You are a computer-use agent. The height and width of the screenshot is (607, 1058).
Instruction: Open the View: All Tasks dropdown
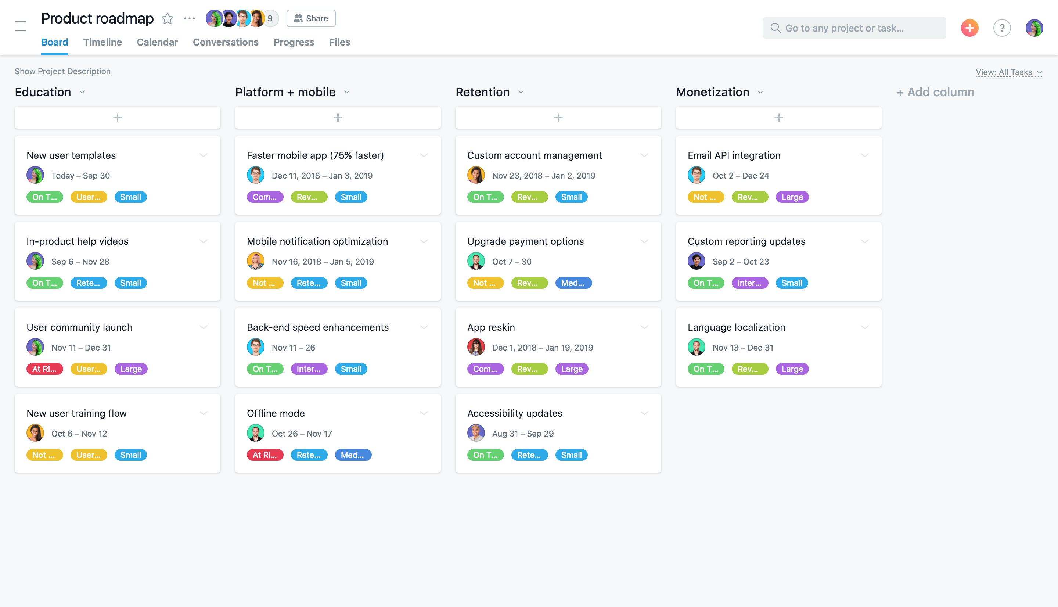click(1009, 72)
